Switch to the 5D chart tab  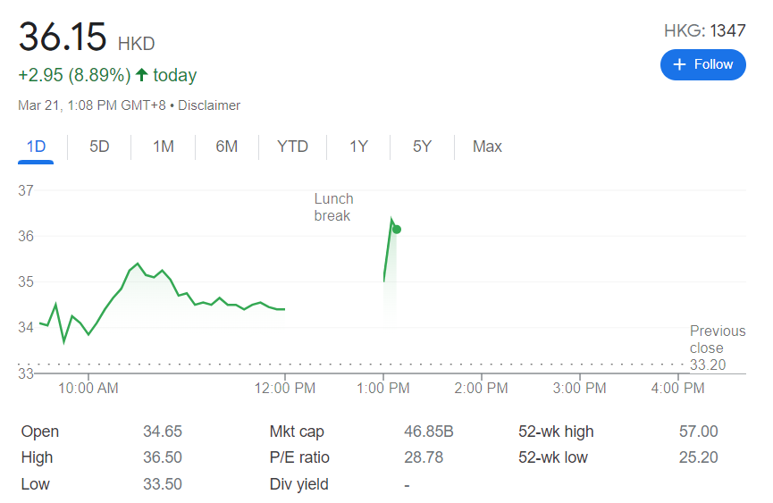[x=99, y=147]
